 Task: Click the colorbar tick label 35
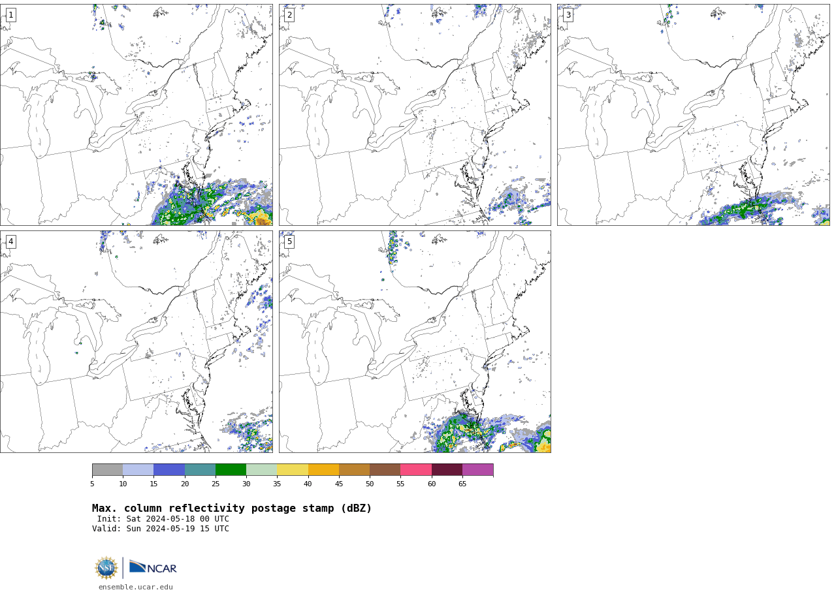(277, 484)
